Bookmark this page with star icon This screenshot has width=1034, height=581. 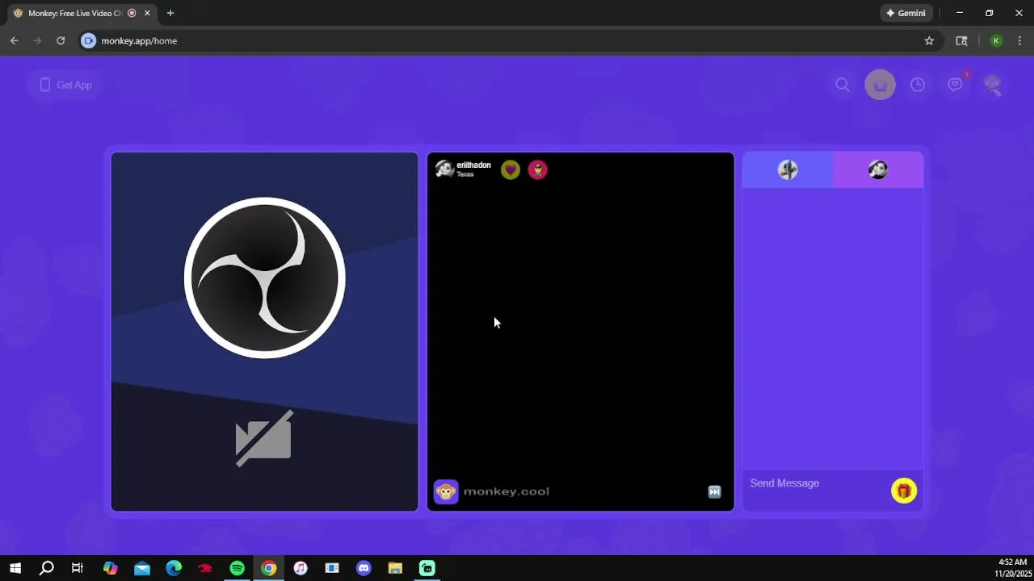929,40
